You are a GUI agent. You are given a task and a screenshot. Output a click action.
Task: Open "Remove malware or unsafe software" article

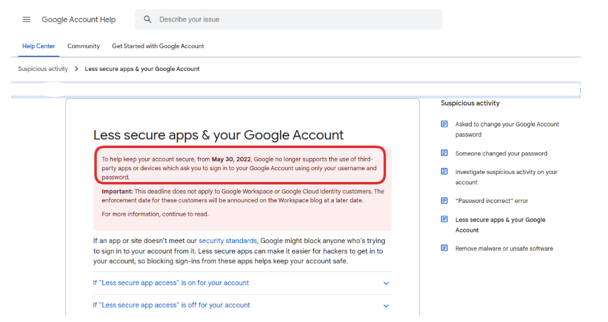click(x=504, y=249)
